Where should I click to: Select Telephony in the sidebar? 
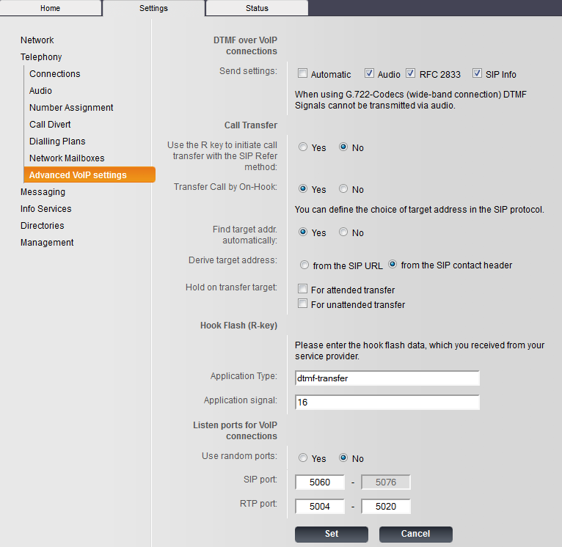pos(41,57)
